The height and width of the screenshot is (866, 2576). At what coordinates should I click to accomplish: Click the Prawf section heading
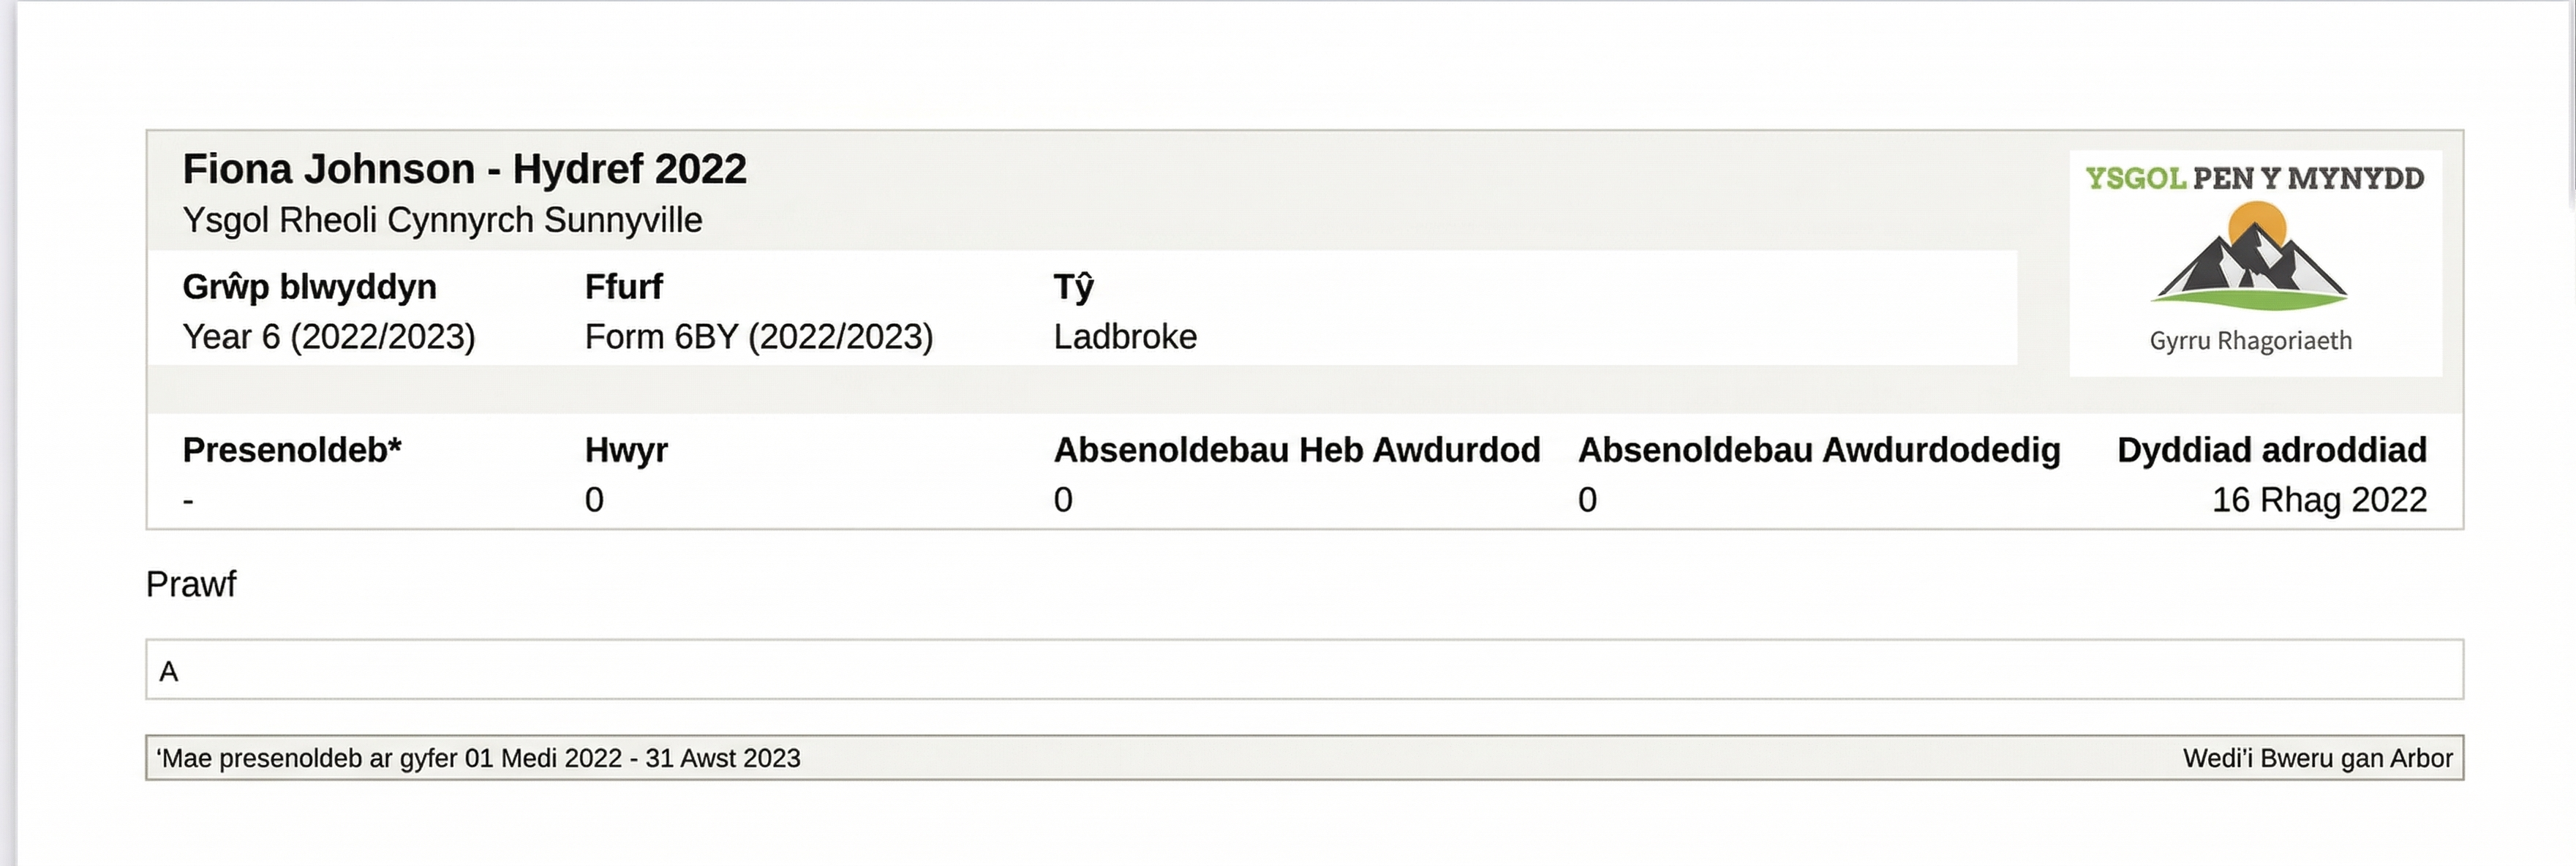tap(191, 584)
